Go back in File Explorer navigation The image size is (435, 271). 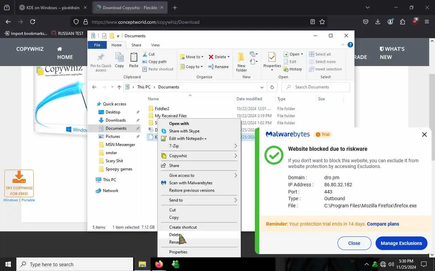(x=94, y=87)
